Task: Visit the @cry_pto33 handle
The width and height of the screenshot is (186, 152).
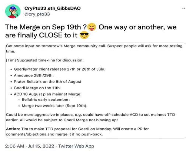Action: 37,14
